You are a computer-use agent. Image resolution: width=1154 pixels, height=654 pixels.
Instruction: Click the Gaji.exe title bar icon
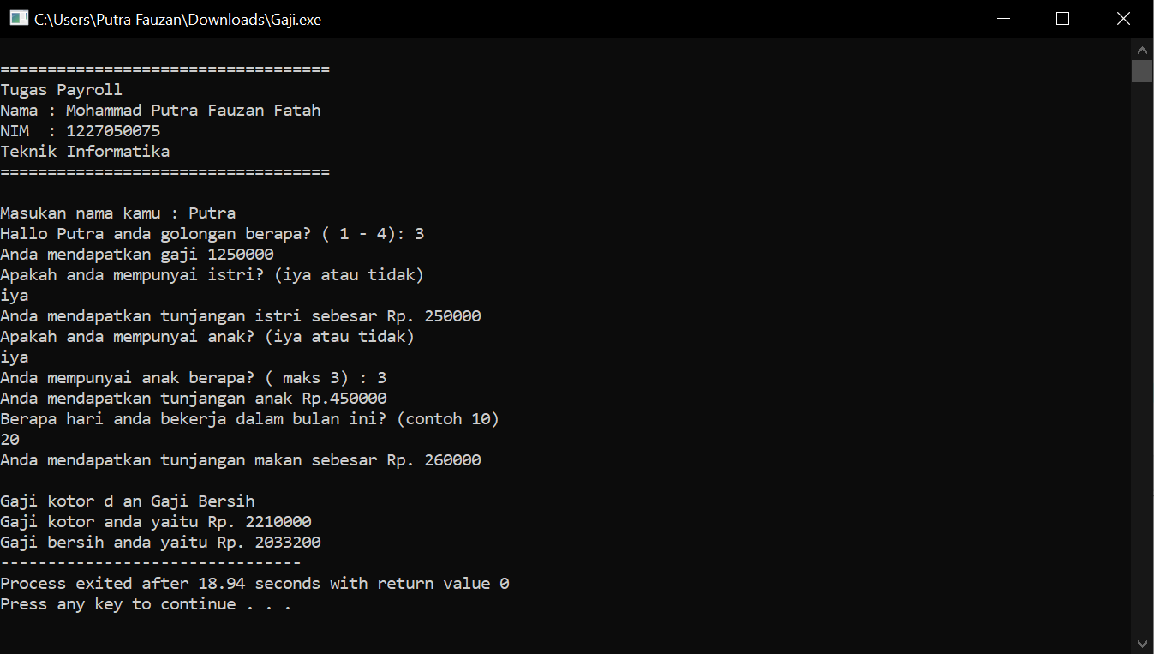[x=18, y=17]
